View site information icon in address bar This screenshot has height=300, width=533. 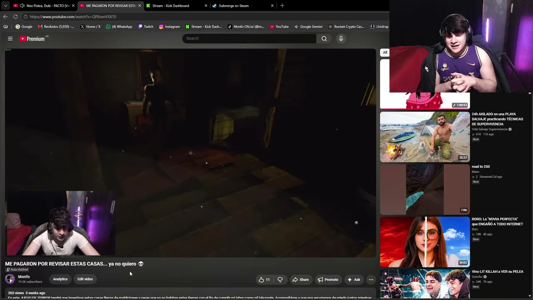tap(25, 17)
